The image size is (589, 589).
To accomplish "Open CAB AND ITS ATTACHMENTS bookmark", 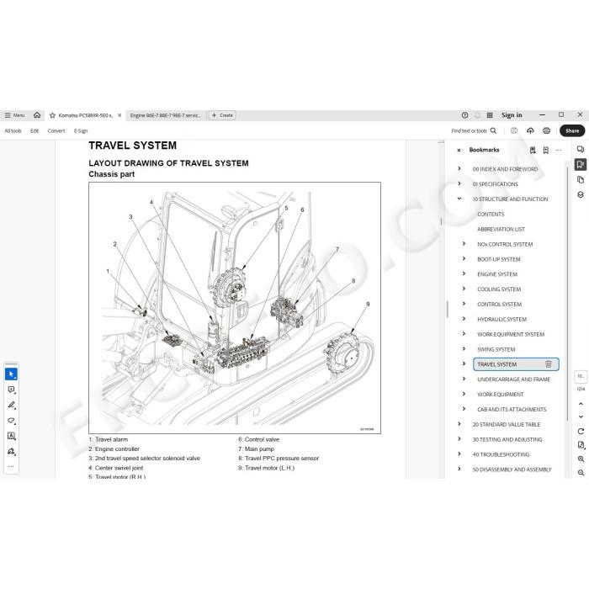I will [512, 410].
